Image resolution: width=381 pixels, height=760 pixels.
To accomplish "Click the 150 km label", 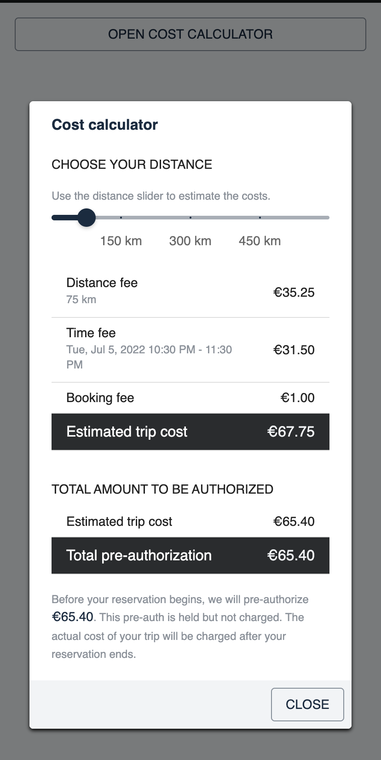I will tap(121, 241).
